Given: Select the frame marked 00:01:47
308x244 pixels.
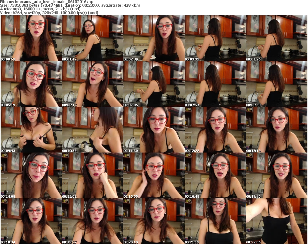Looking at the screenshot, I should point(93,38).
